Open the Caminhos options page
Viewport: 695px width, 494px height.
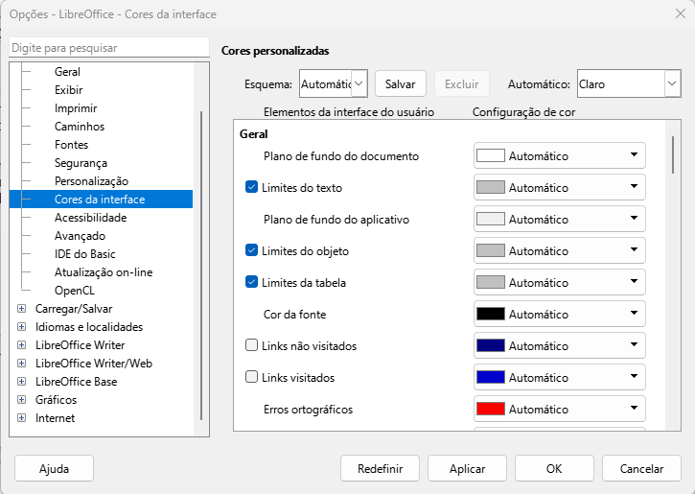pyautogui.click(x=80, y=126)
